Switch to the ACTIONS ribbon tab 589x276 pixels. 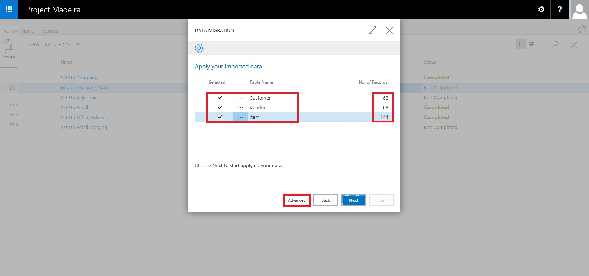coord(50,31)
